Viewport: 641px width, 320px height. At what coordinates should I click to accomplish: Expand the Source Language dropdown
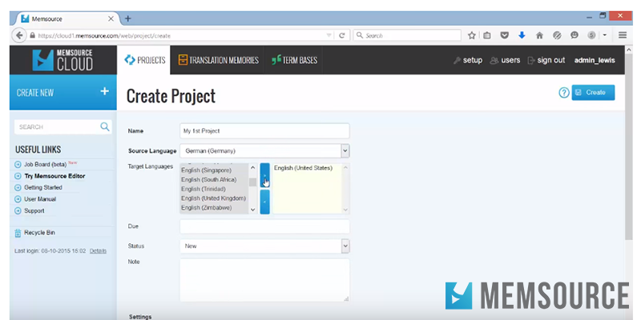pyautogui.click(x=345, y=150)
